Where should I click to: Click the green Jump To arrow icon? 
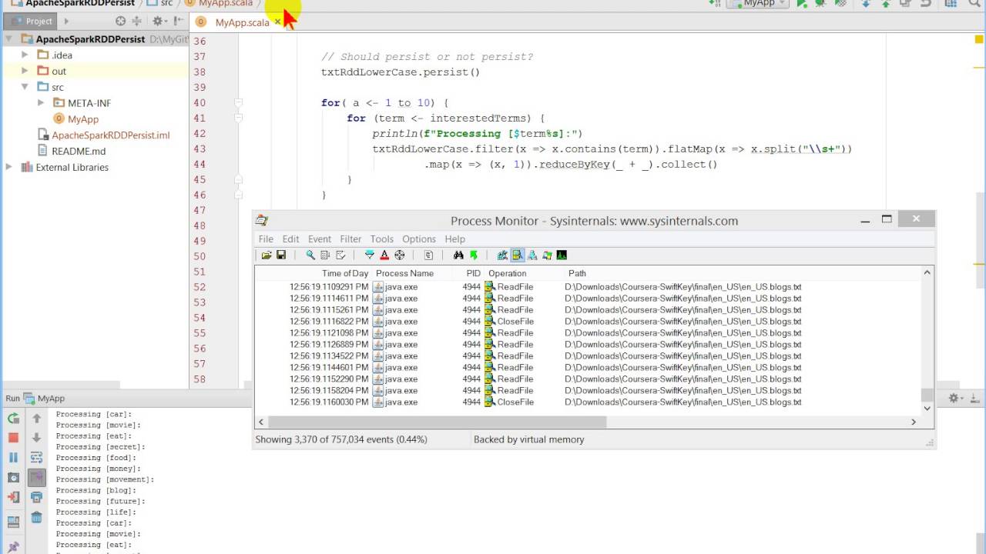click(x=474, y=255)
